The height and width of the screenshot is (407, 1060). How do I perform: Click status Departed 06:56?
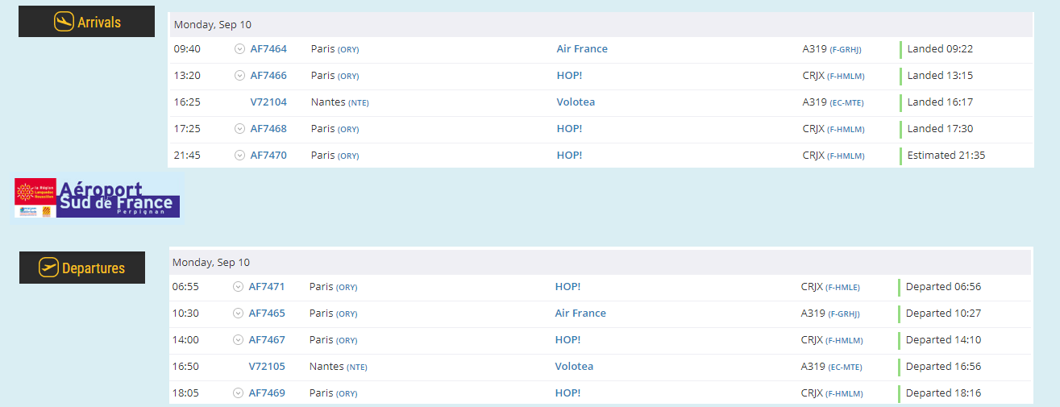tap(943, 287)
